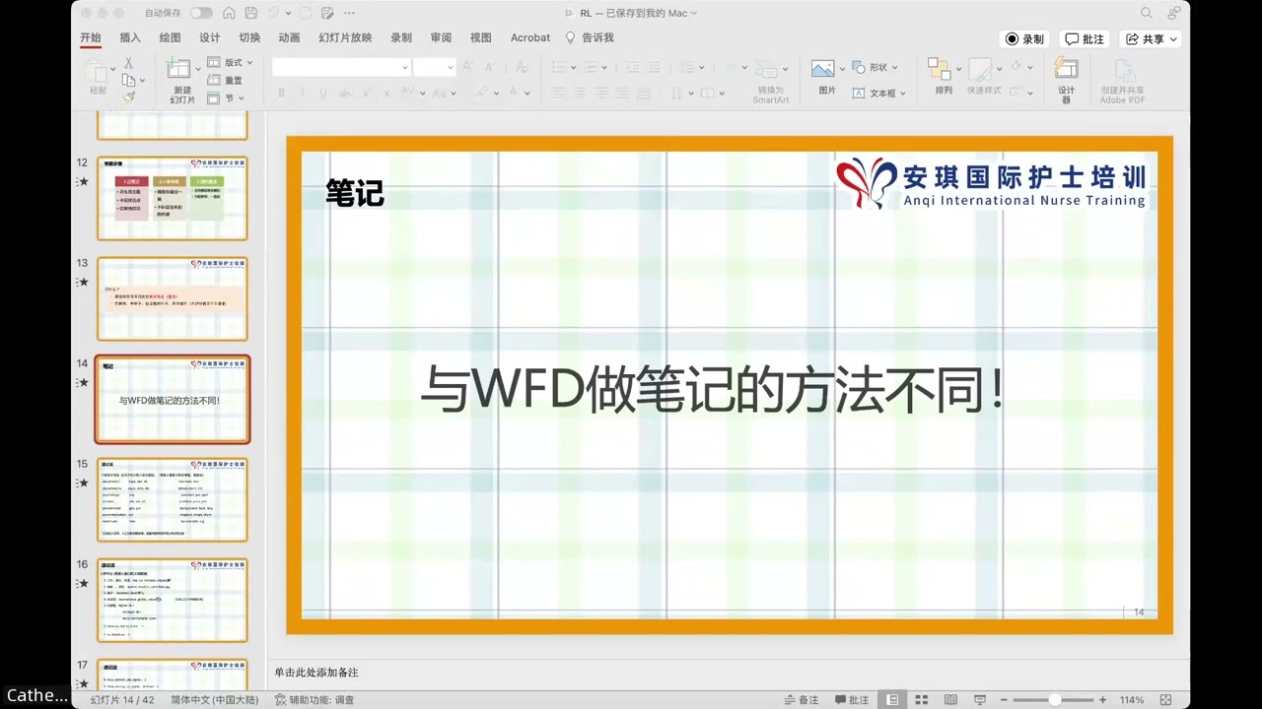Click slide text 与WFD做笔记的方法不同!

tap(713, 390)
